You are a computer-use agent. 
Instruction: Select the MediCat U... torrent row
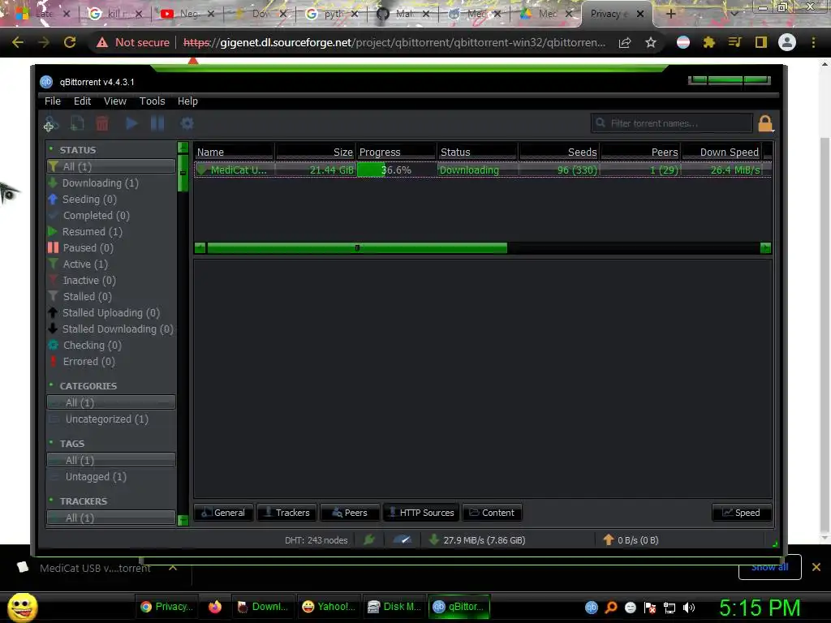coord(482,170)
